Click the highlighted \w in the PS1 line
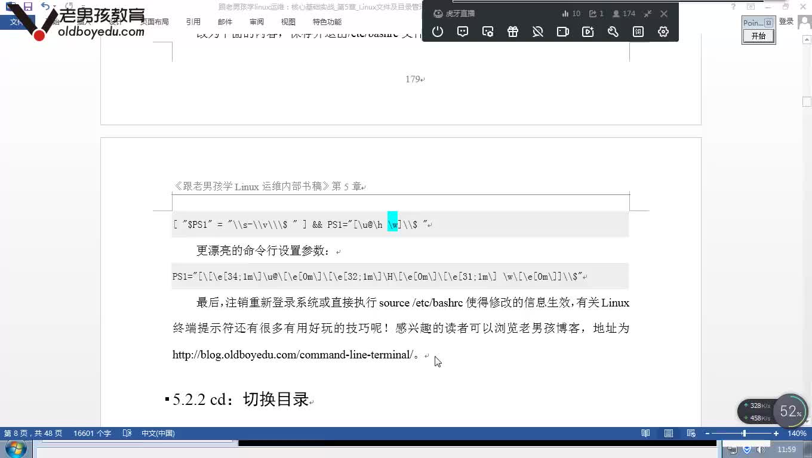812x458 pixels. 393,225
